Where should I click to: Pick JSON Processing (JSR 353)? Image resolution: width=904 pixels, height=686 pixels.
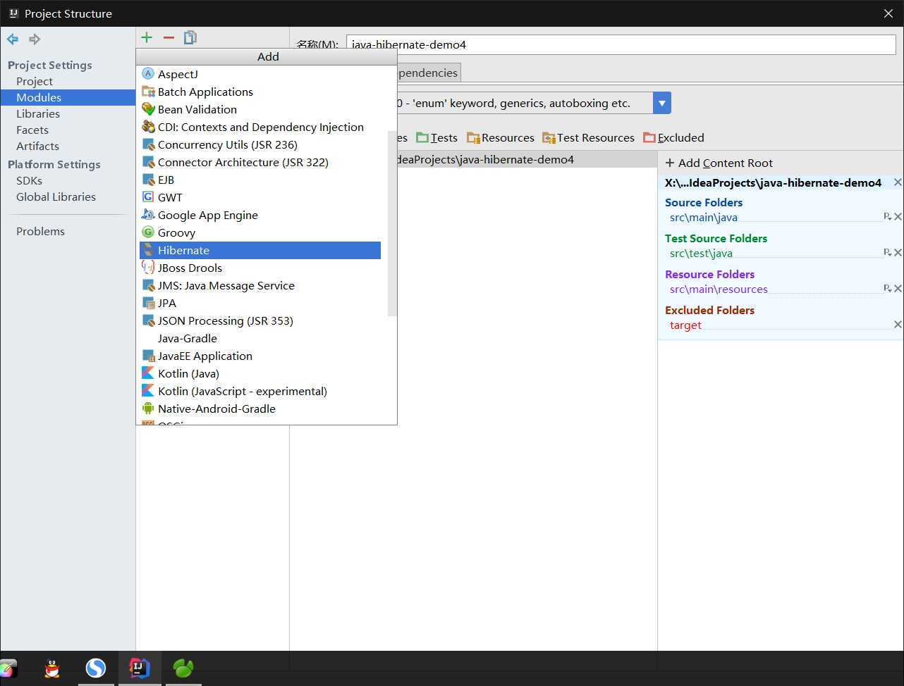260,320
